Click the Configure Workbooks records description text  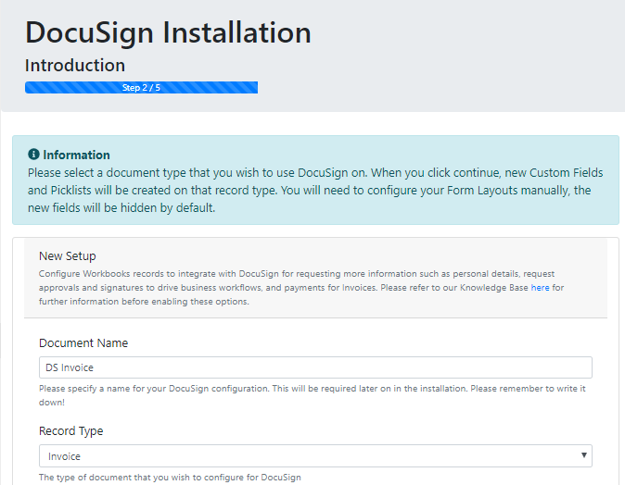click(x=301, y=287)
